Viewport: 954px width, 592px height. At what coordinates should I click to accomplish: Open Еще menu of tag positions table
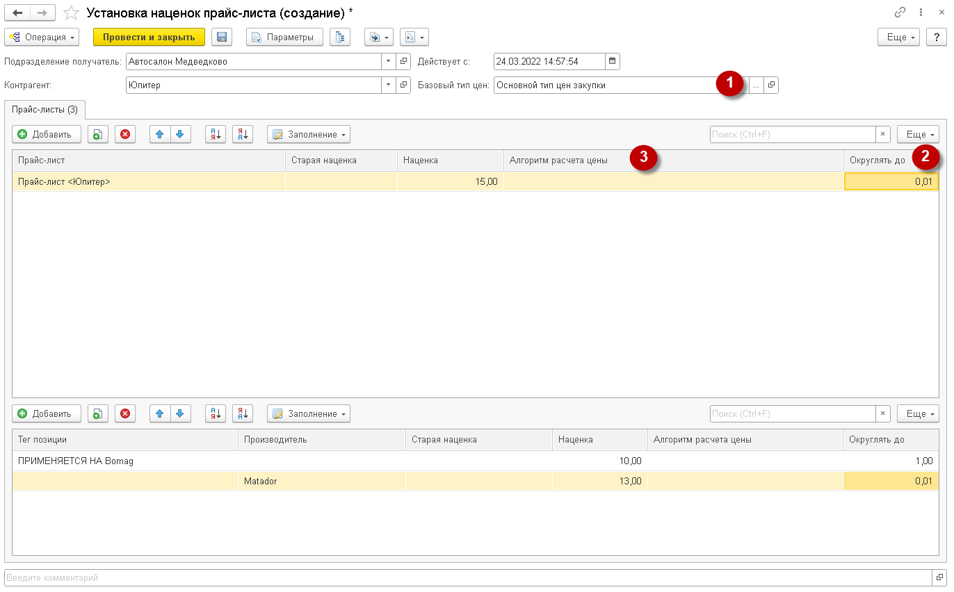(918, 413)
